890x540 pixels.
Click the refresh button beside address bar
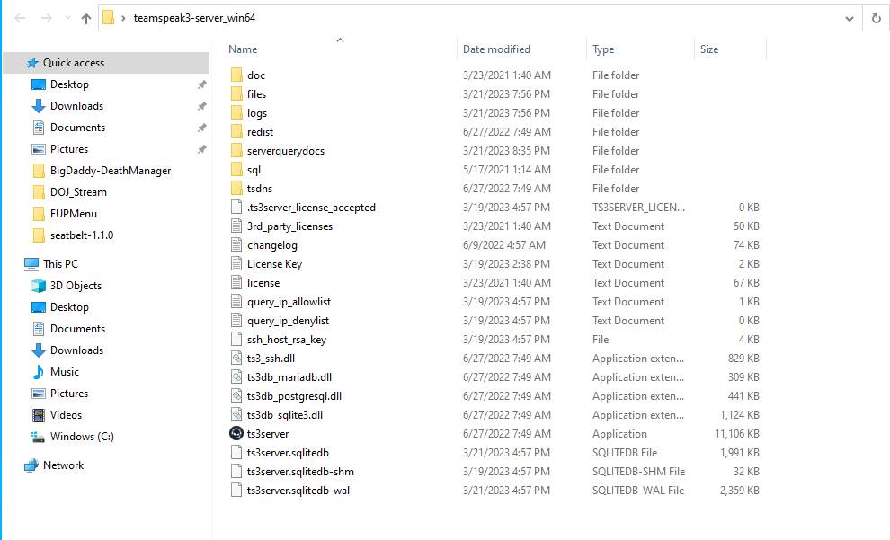tap(876, 18)
